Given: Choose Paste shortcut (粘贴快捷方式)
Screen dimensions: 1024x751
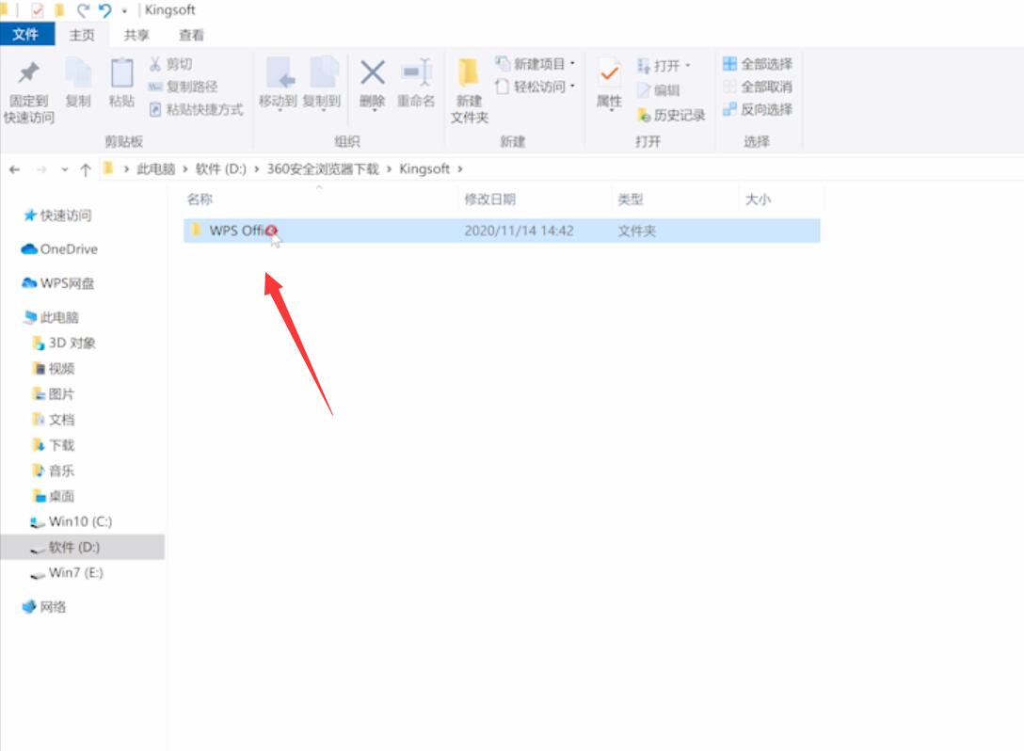Looking at the screenshot, I should pos(196,109).
